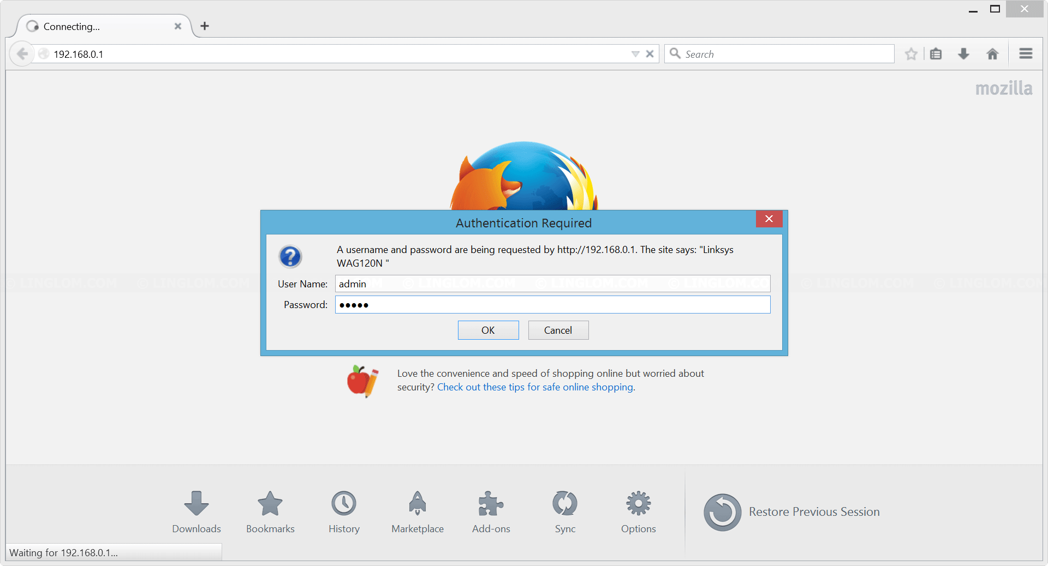The width and height of the screenshot is (1048, 566).
Task: Open the hamburger menu button
Action: click(1026, 53)
